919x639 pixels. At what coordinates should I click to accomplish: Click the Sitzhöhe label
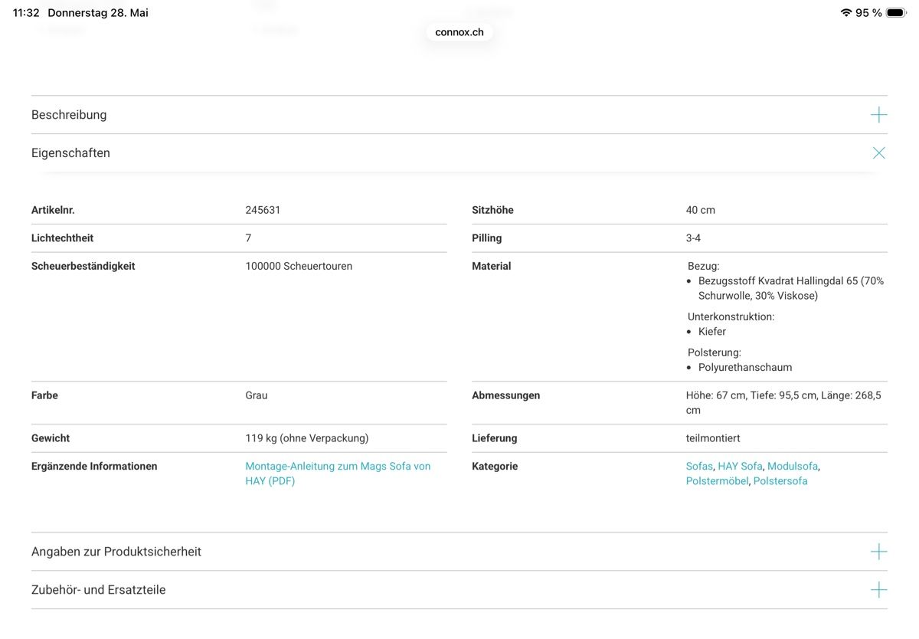pos(492,210)
